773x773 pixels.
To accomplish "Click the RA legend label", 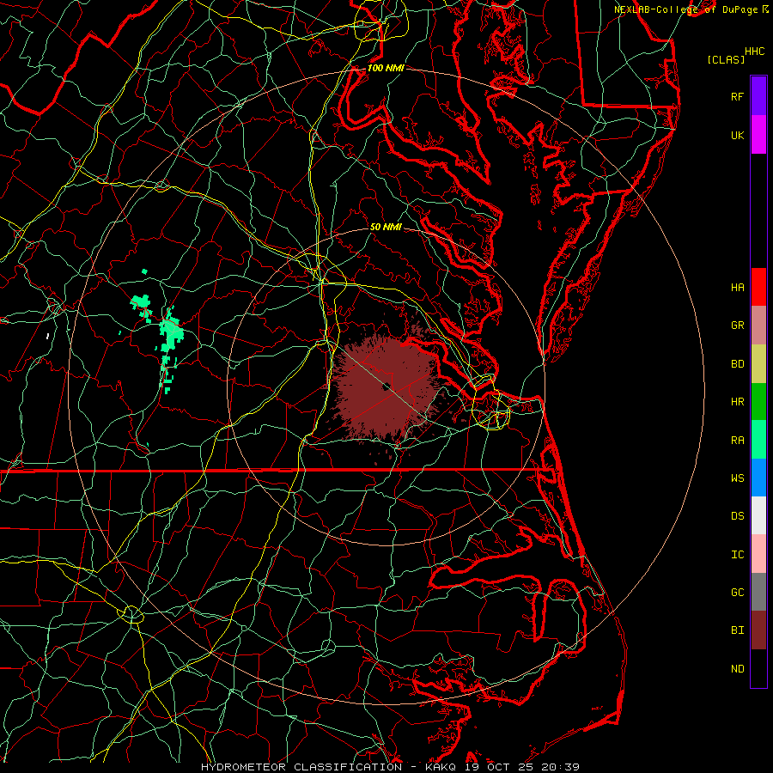I will coord(737,441).
